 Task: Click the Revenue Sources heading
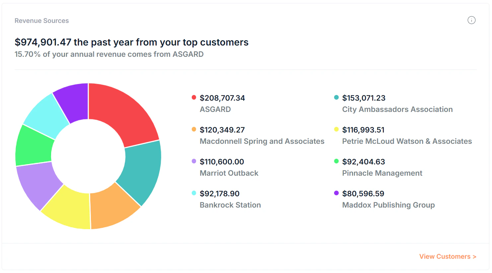point(41,20)
